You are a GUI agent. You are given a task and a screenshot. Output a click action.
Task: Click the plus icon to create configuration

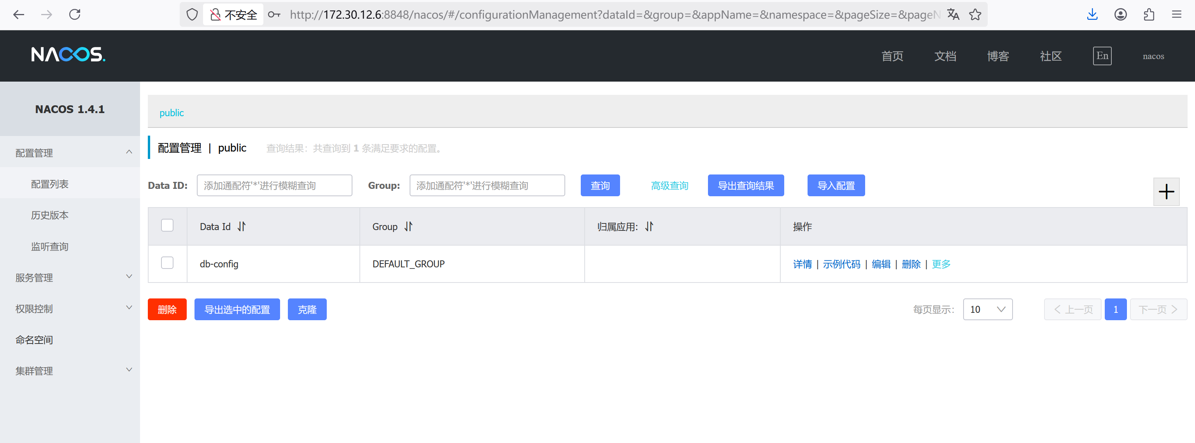tap(1166, 191)
